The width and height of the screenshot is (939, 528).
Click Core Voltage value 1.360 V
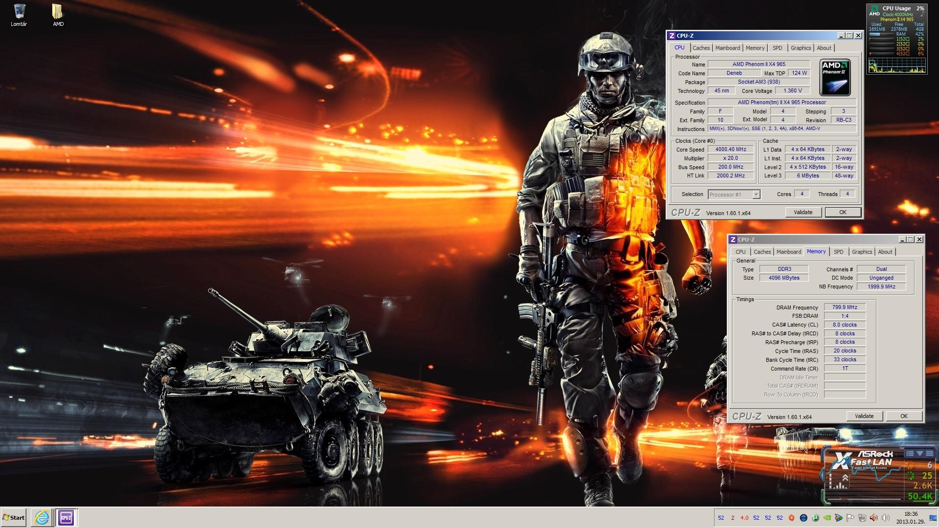pyautogui.click(x=792, y=90)
